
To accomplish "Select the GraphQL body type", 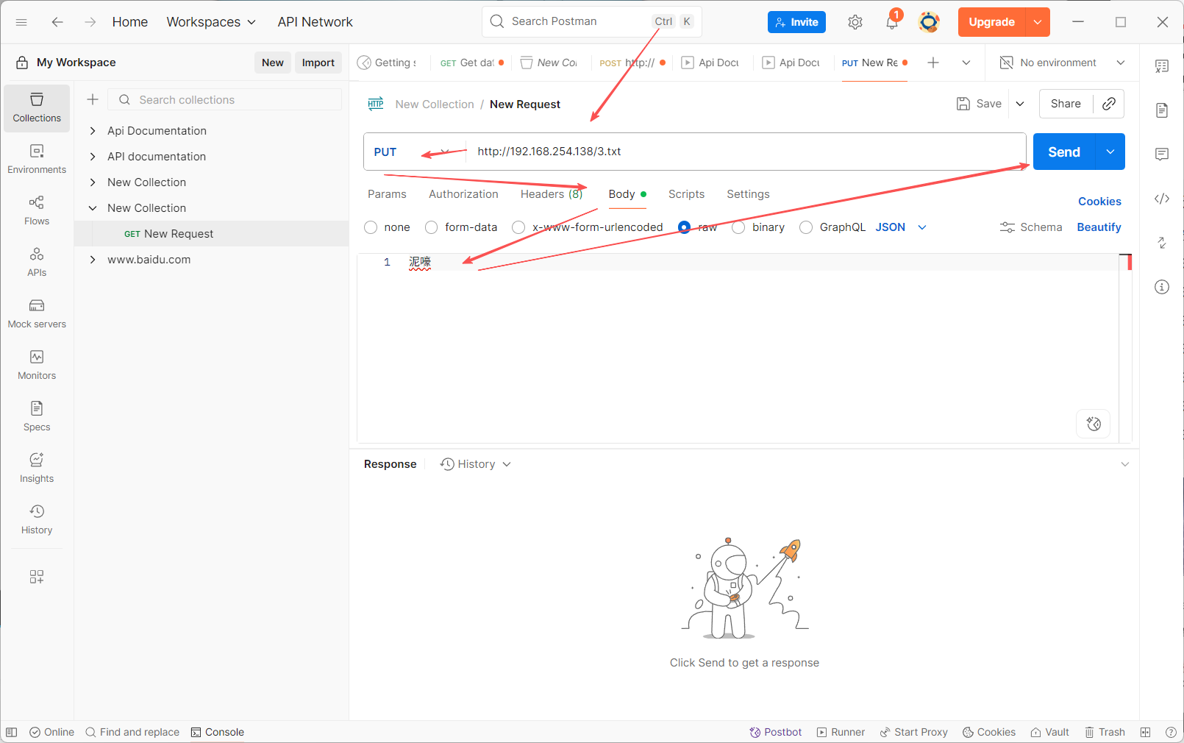I will pos(806,227).
